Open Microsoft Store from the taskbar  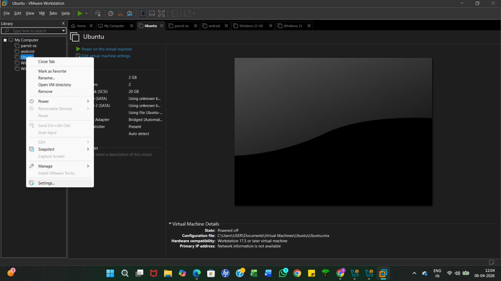click(x=211, y=274)
